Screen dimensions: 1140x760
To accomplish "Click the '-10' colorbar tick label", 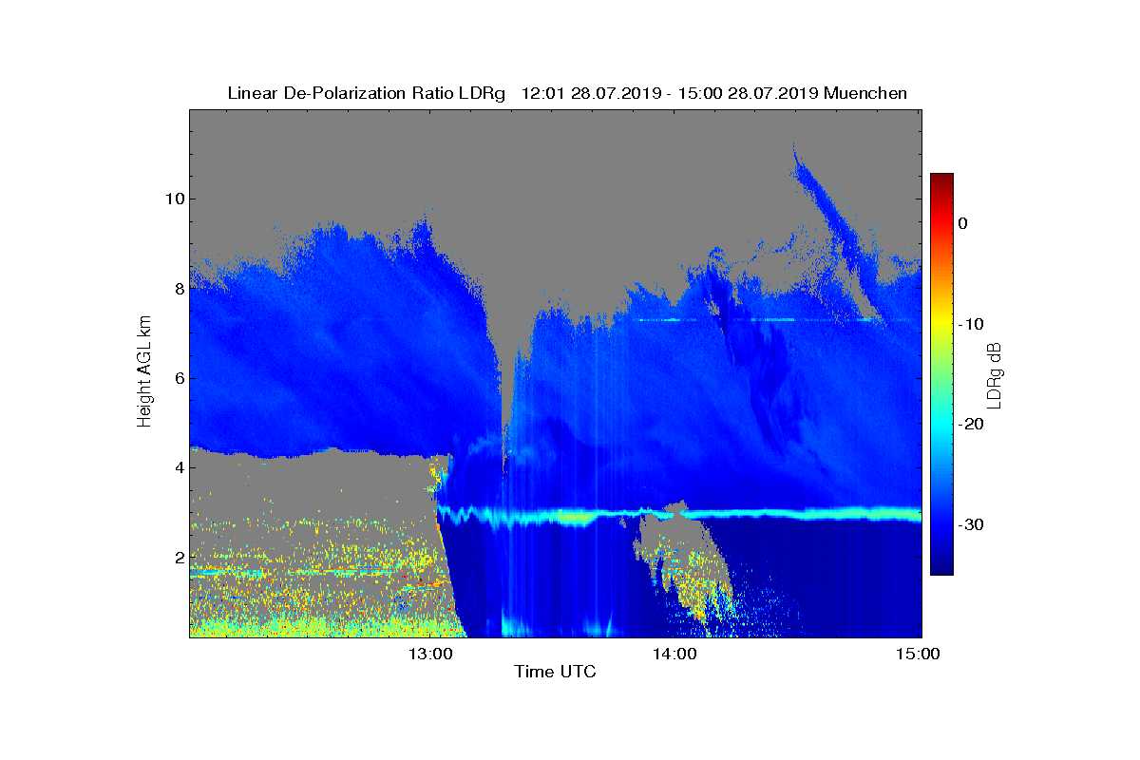I will point(969,324).
